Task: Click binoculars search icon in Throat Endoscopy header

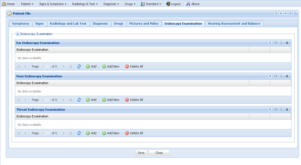Action: 287,110
